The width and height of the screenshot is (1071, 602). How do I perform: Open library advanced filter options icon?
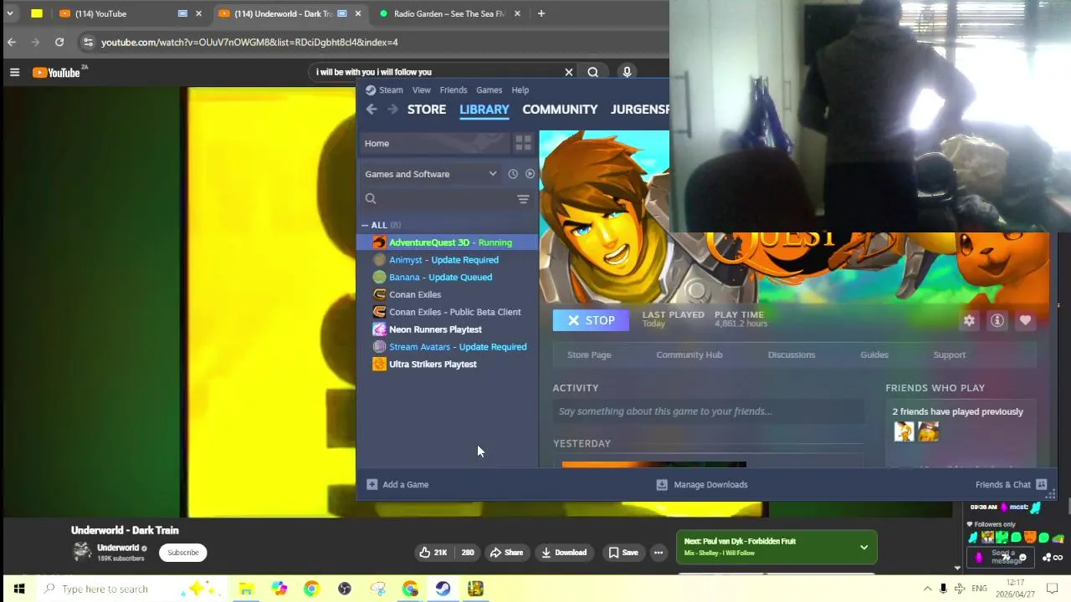(523, 199)
